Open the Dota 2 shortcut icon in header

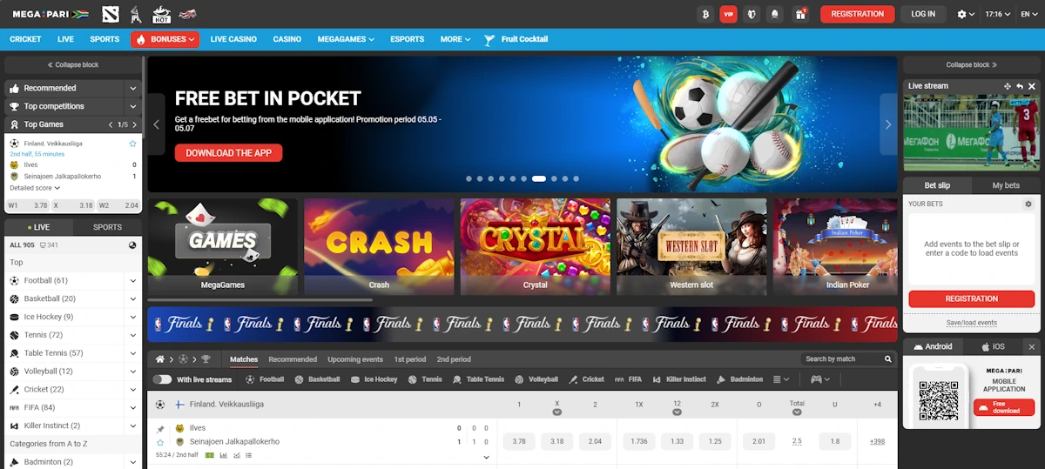(x=109, y=14)
